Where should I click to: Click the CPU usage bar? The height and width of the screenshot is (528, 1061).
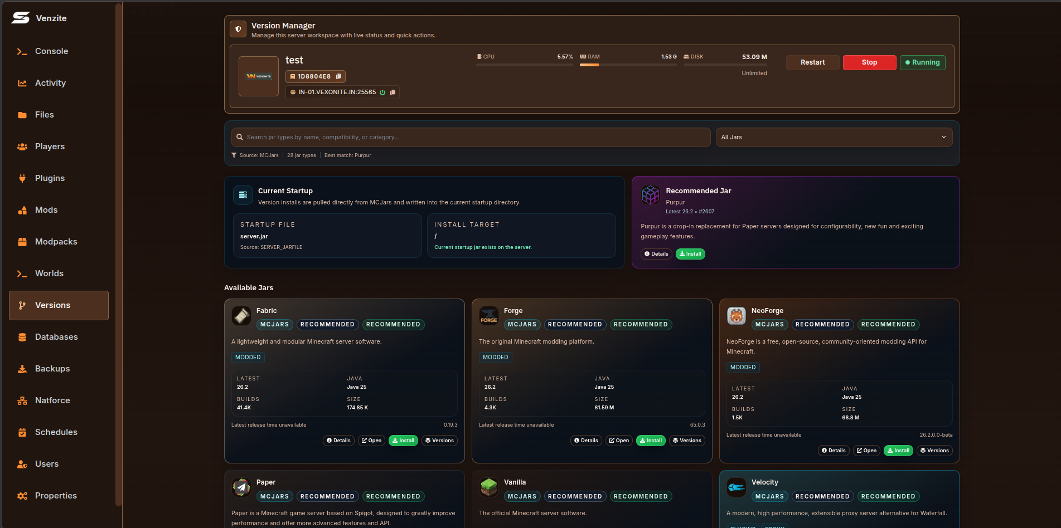pos(525,65)
